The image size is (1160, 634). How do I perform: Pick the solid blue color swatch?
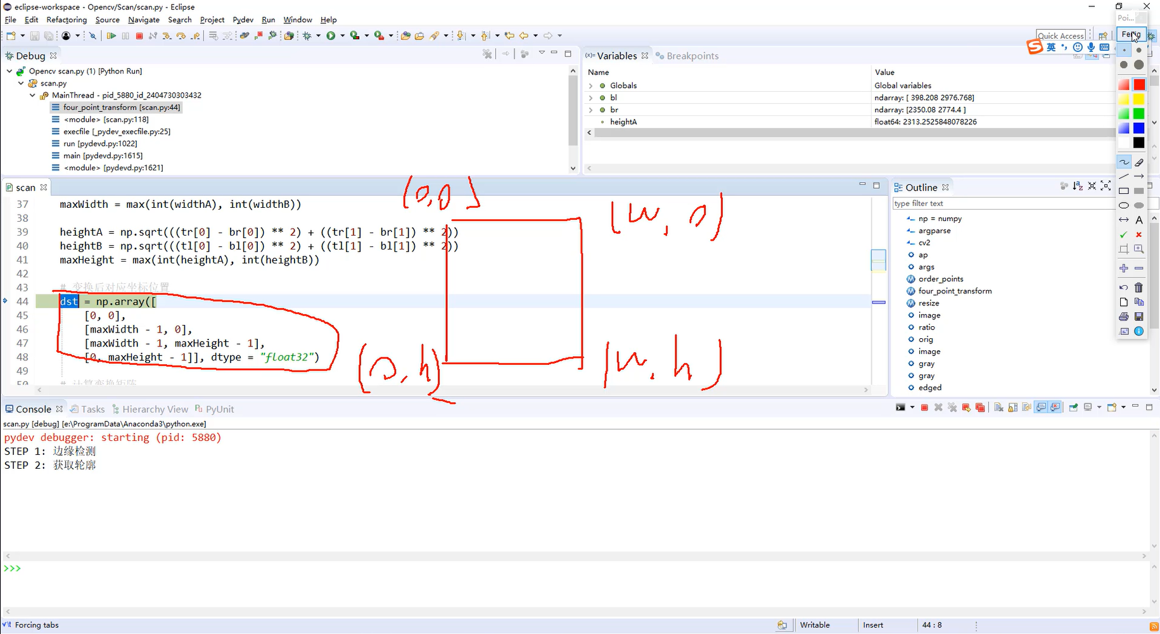[x=1139, y=129]
